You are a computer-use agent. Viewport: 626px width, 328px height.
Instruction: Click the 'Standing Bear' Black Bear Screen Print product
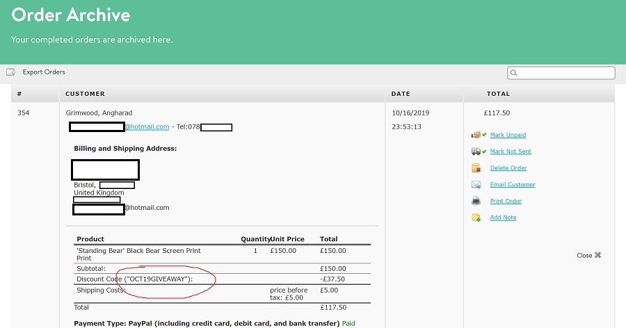pyautogui.click(x=138, y=254)
